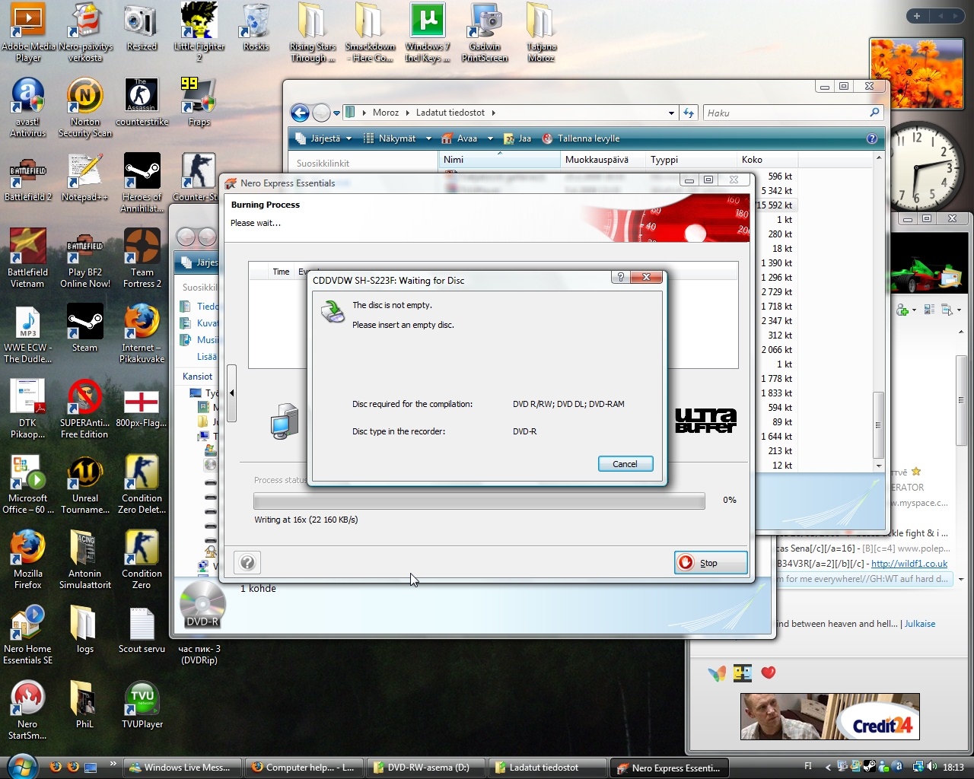Switch to Ladatut tiedostot taskbar button

[x=547, y=768]
